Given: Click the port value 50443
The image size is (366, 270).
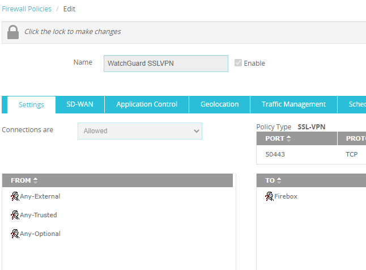Looking at the screenshot, I should tap(275, 154).
